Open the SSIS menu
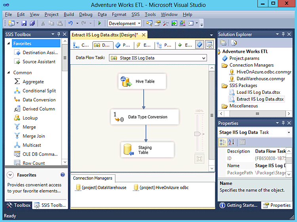Viewport: 297px width, 222px height. [135, 14]
